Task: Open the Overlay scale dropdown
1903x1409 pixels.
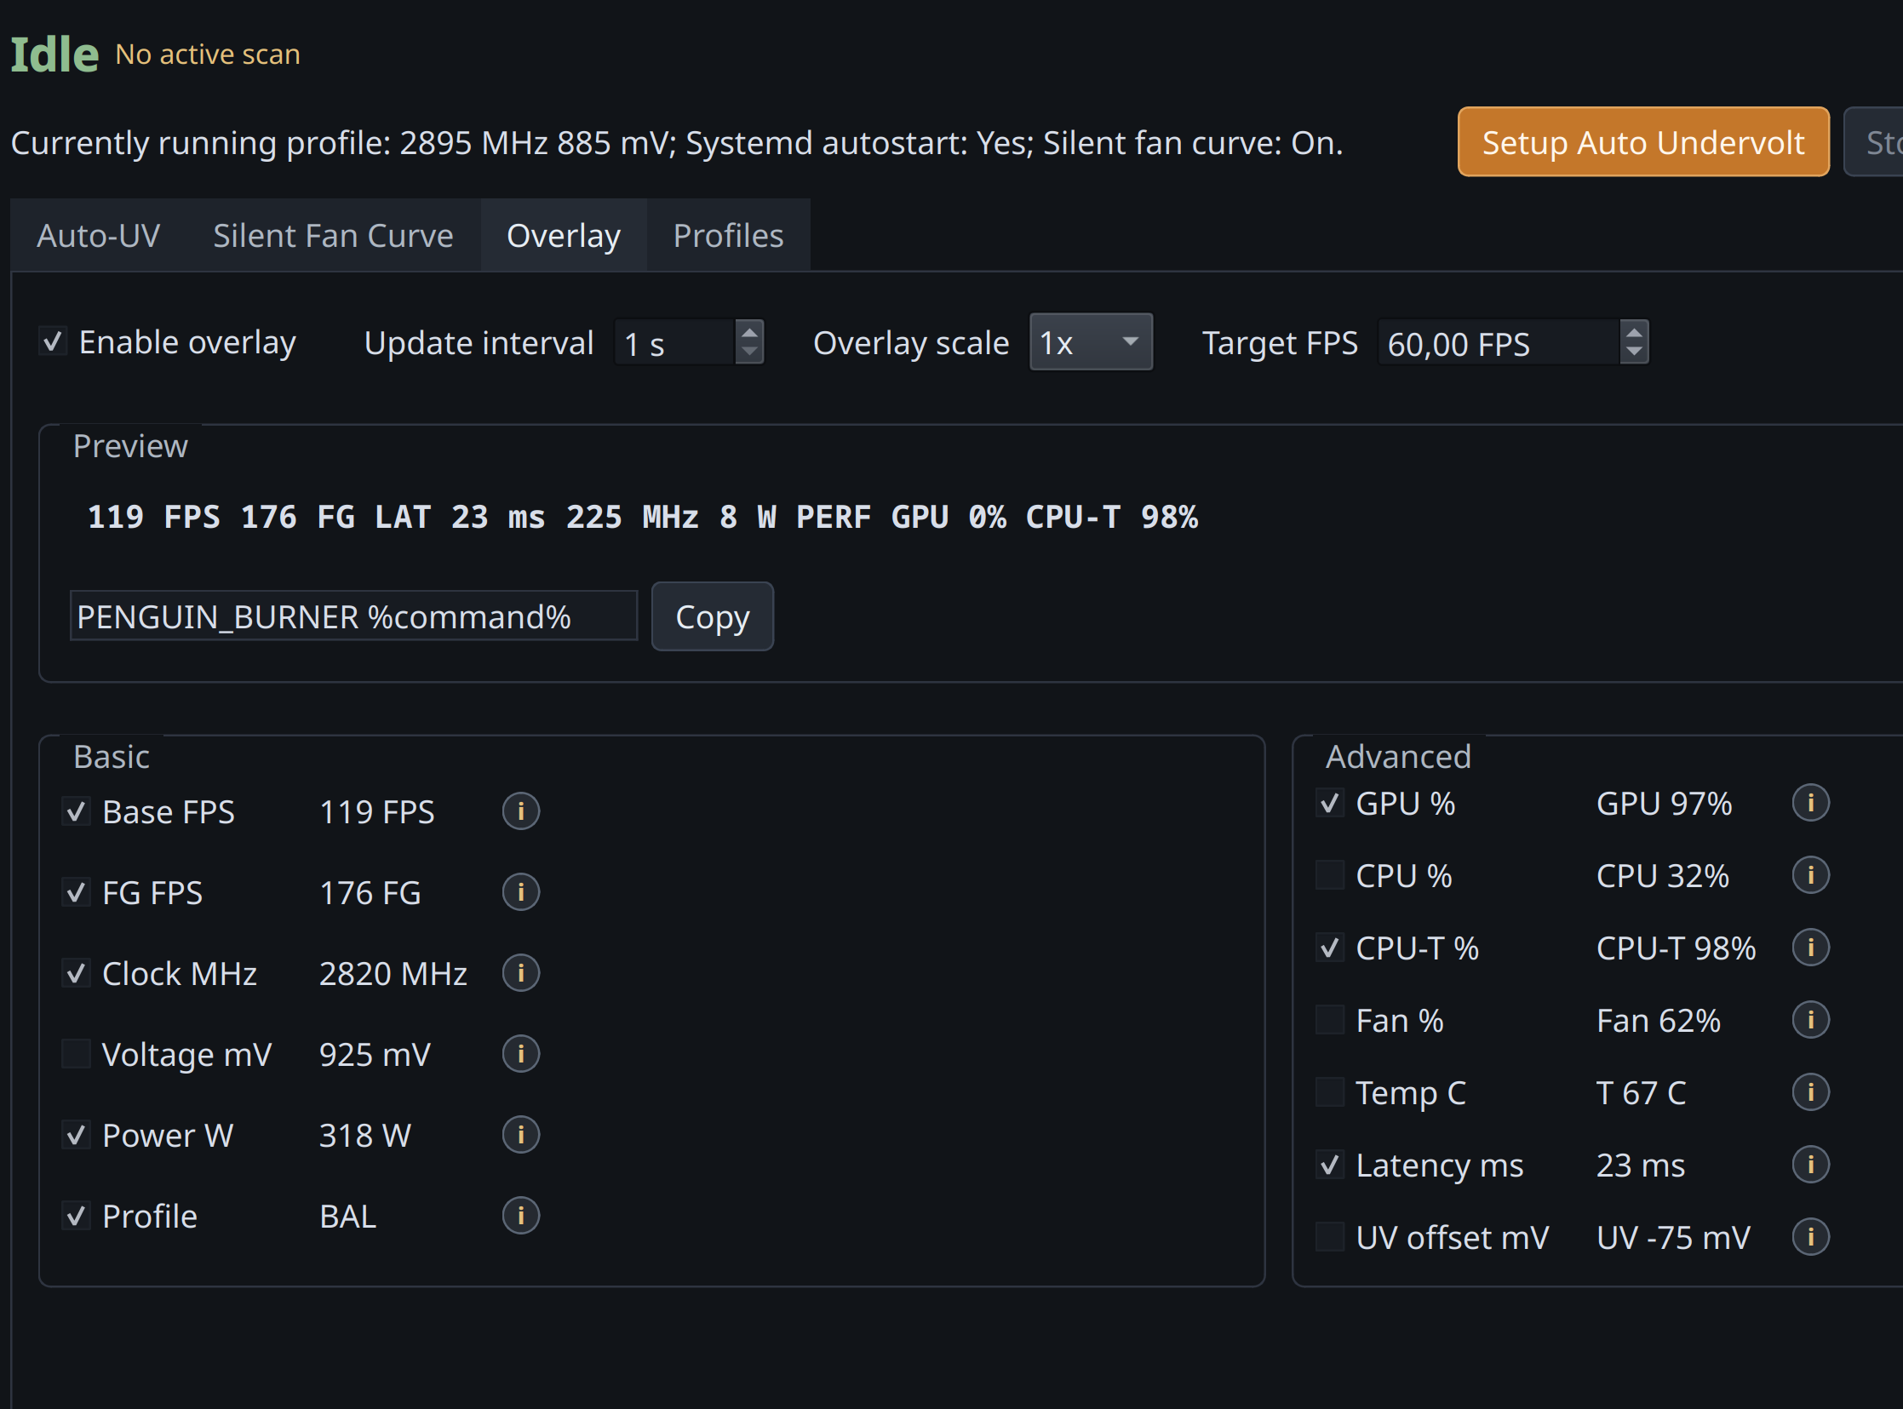Action: click(1091, 342)
